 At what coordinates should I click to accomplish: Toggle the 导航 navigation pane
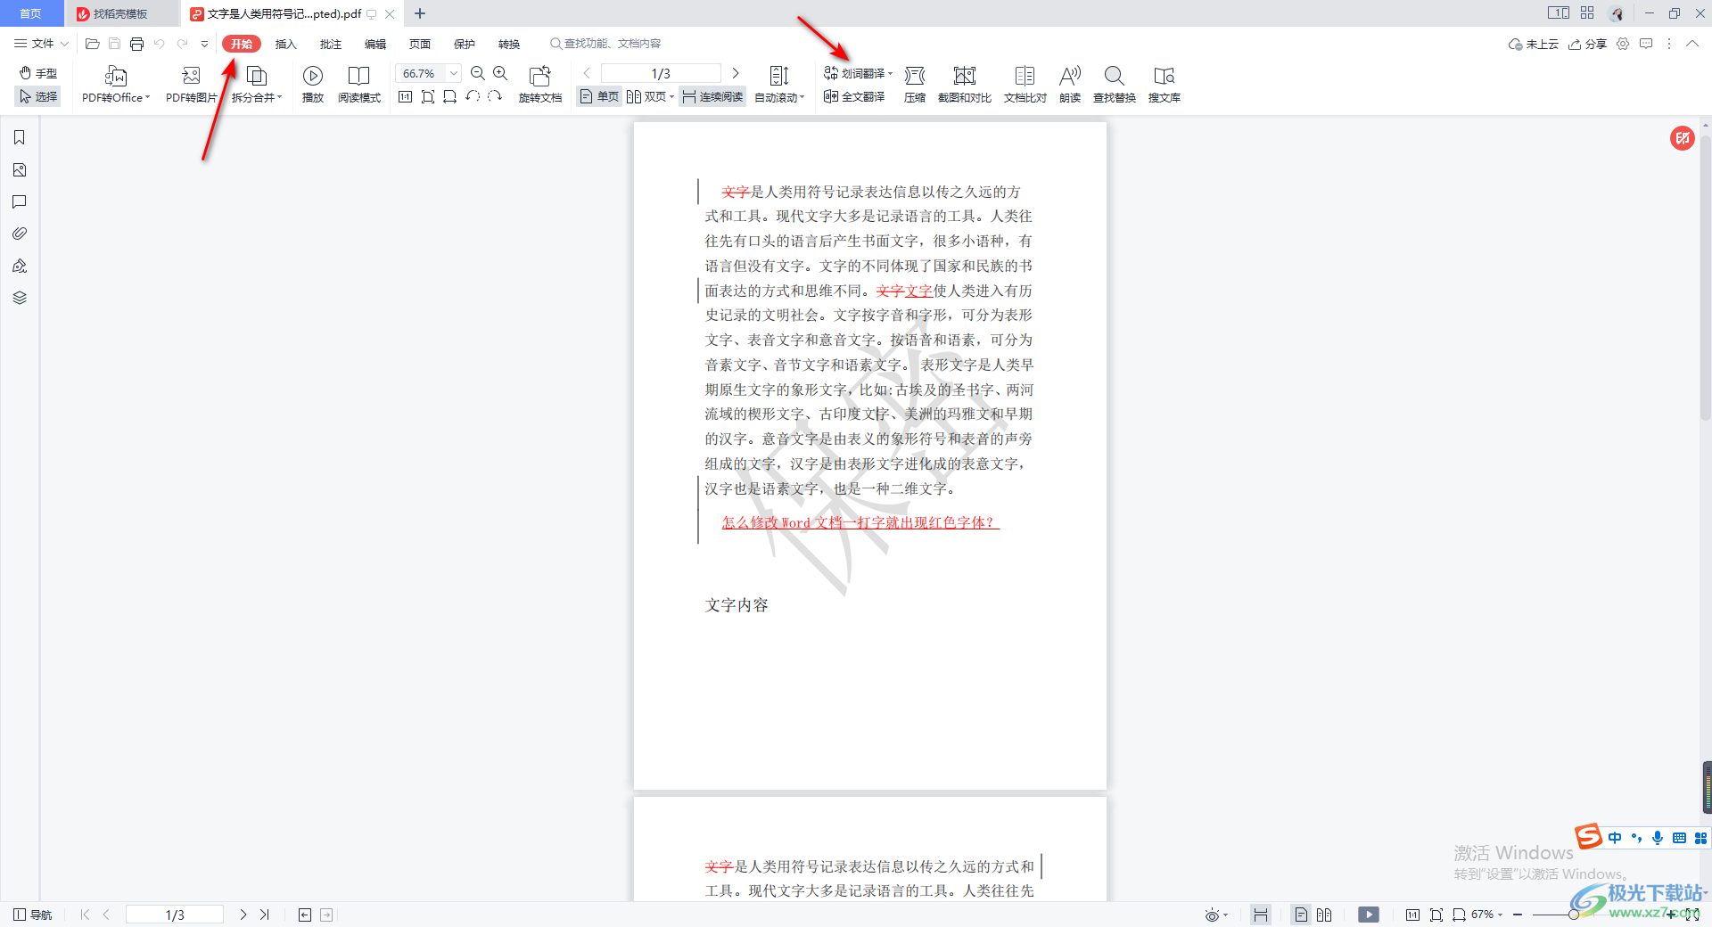pos(33,915)
